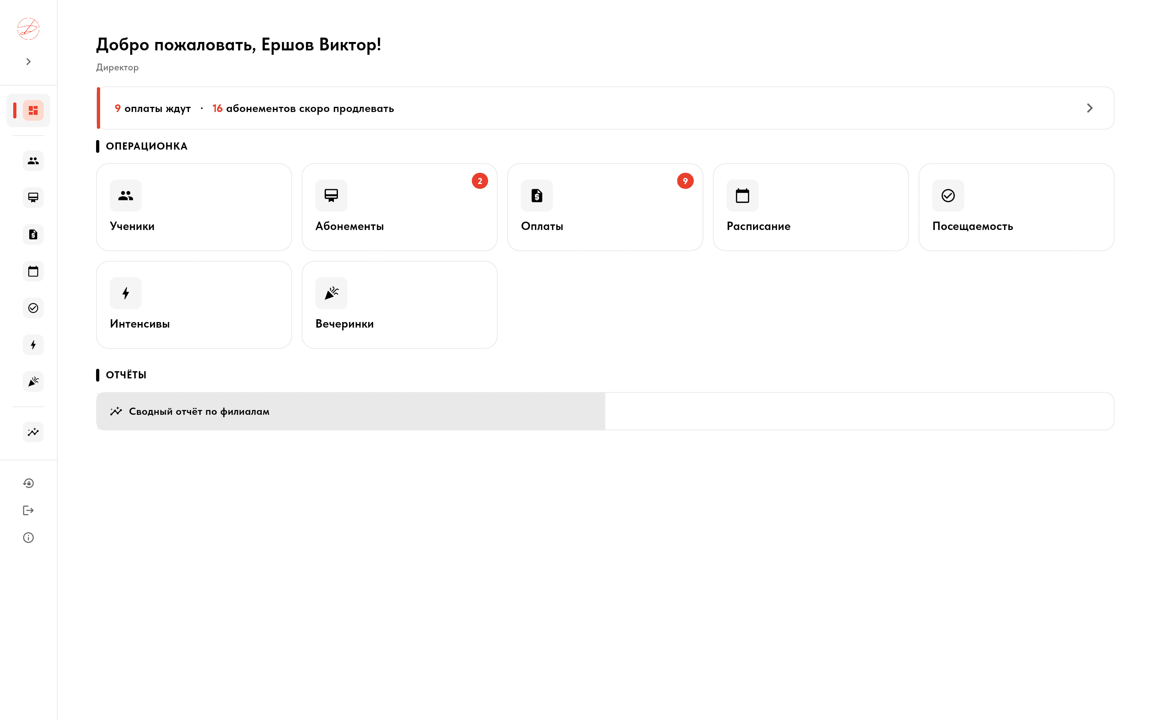1153x720 pixels.
Task: Open subscriptions via the sidebar card icon
Action: [33, 198]
